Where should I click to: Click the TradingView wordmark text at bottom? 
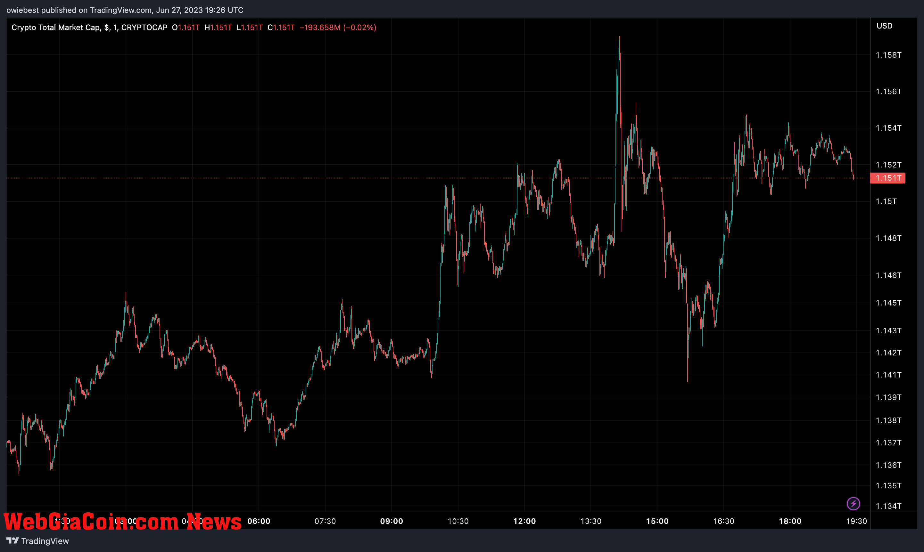[45, 541]
